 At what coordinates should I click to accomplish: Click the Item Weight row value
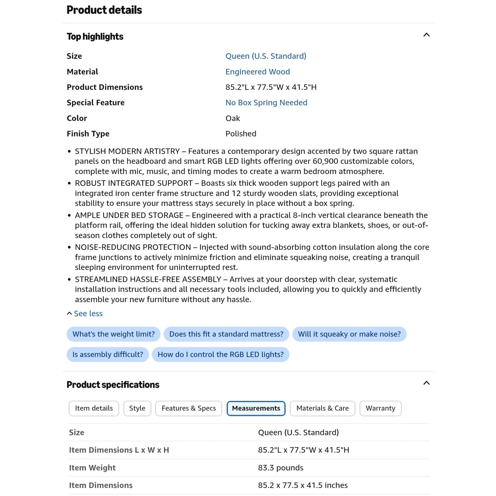click(x=281, y=467)
